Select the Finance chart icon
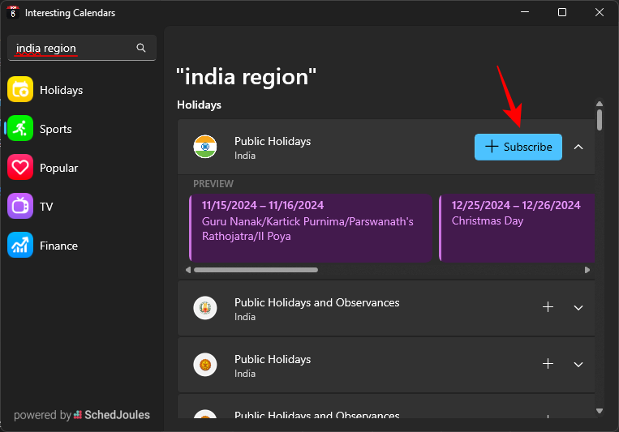This screenshot has height=432, width=619. [x=20, y=246]
